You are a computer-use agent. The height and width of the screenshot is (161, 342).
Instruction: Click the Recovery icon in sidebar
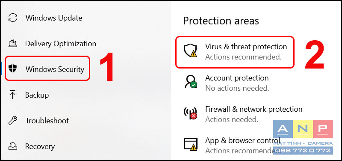(x=13, y=146)
